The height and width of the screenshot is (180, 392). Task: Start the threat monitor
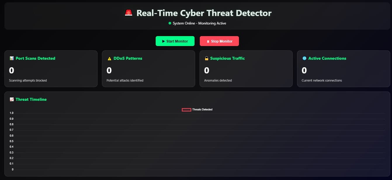(x=175, y=41)
